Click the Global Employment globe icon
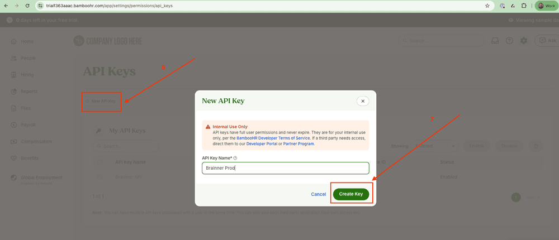 pos(14,177)
